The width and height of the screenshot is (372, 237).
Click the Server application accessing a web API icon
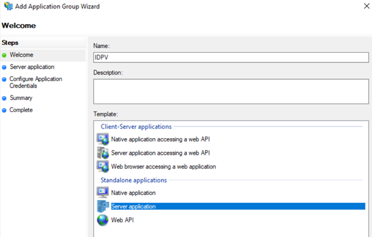103,153
